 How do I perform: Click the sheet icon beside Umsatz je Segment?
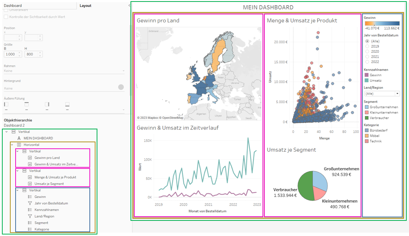point(30,184)
